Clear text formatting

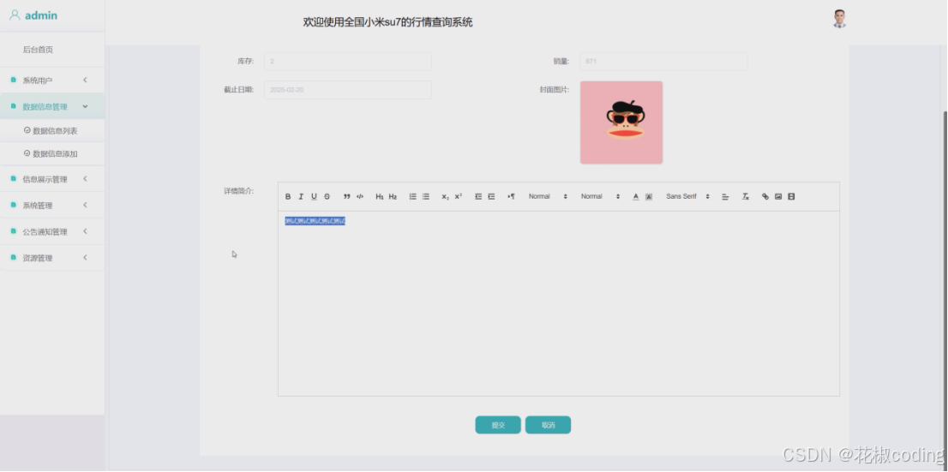point(746,196)
